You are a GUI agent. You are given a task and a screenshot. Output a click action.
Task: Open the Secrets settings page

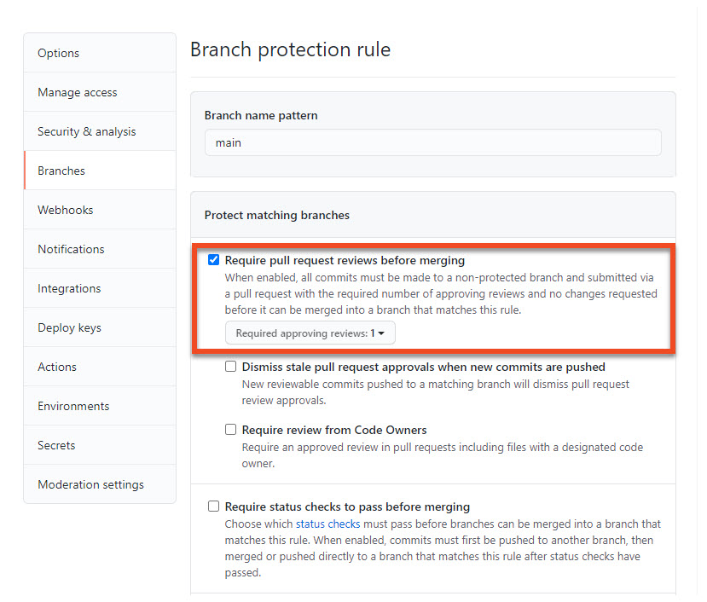(x=56, y=445)
